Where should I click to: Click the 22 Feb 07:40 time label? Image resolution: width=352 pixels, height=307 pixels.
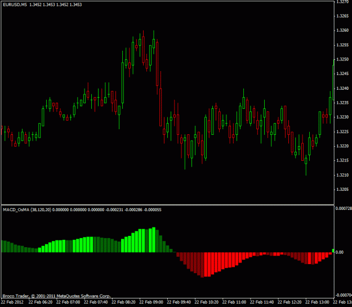96,302
